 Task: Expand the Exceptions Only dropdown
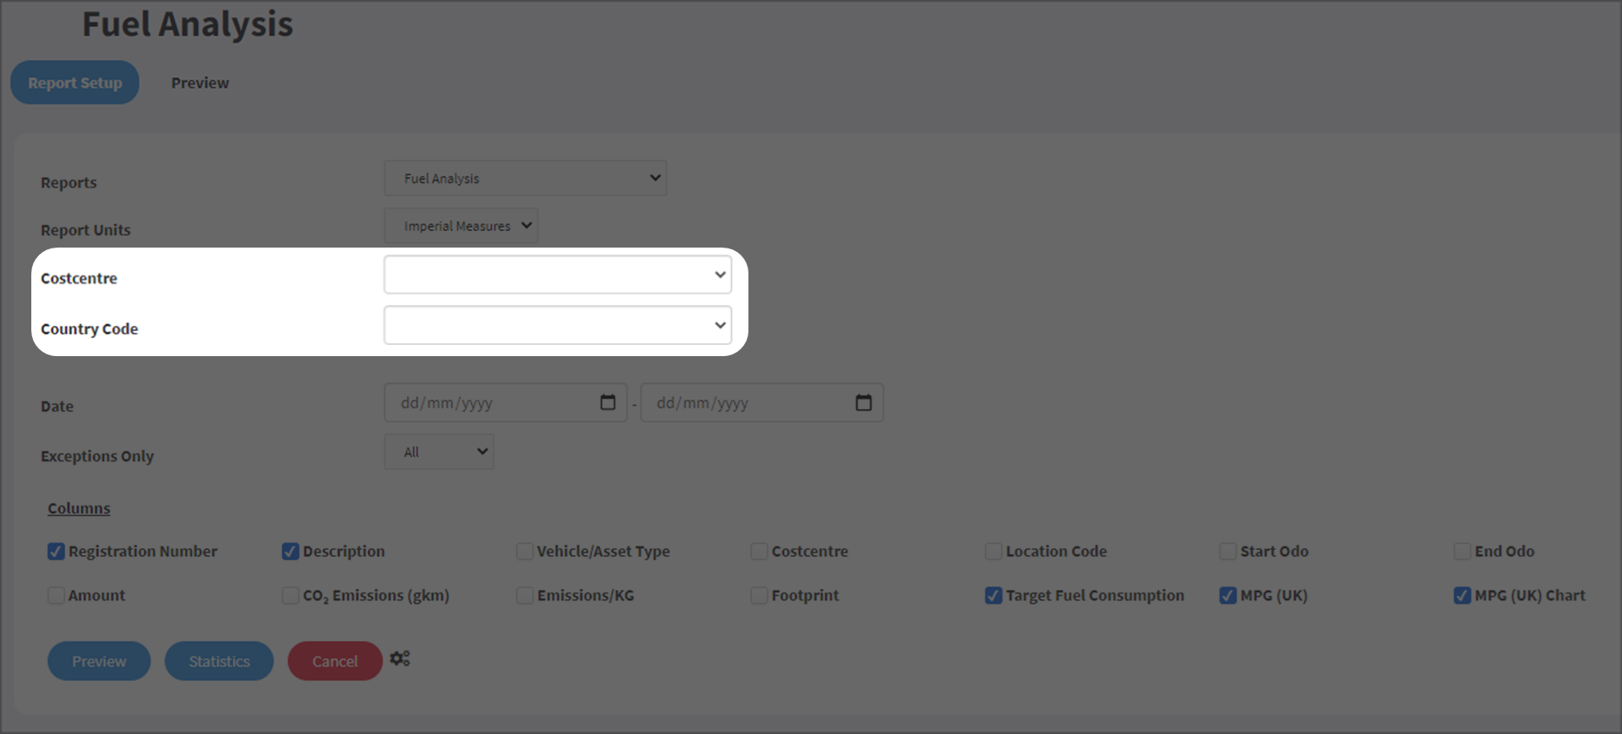[439, 452]
